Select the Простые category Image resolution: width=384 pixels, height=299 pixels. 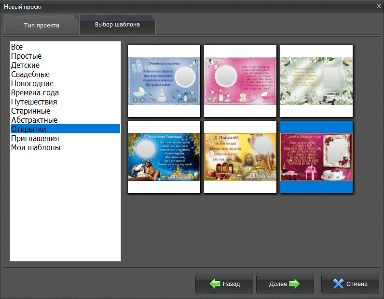65,56
